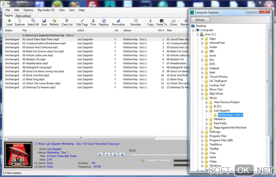
Task: Switch to the Auto Lookup tab
Action: 23,16
